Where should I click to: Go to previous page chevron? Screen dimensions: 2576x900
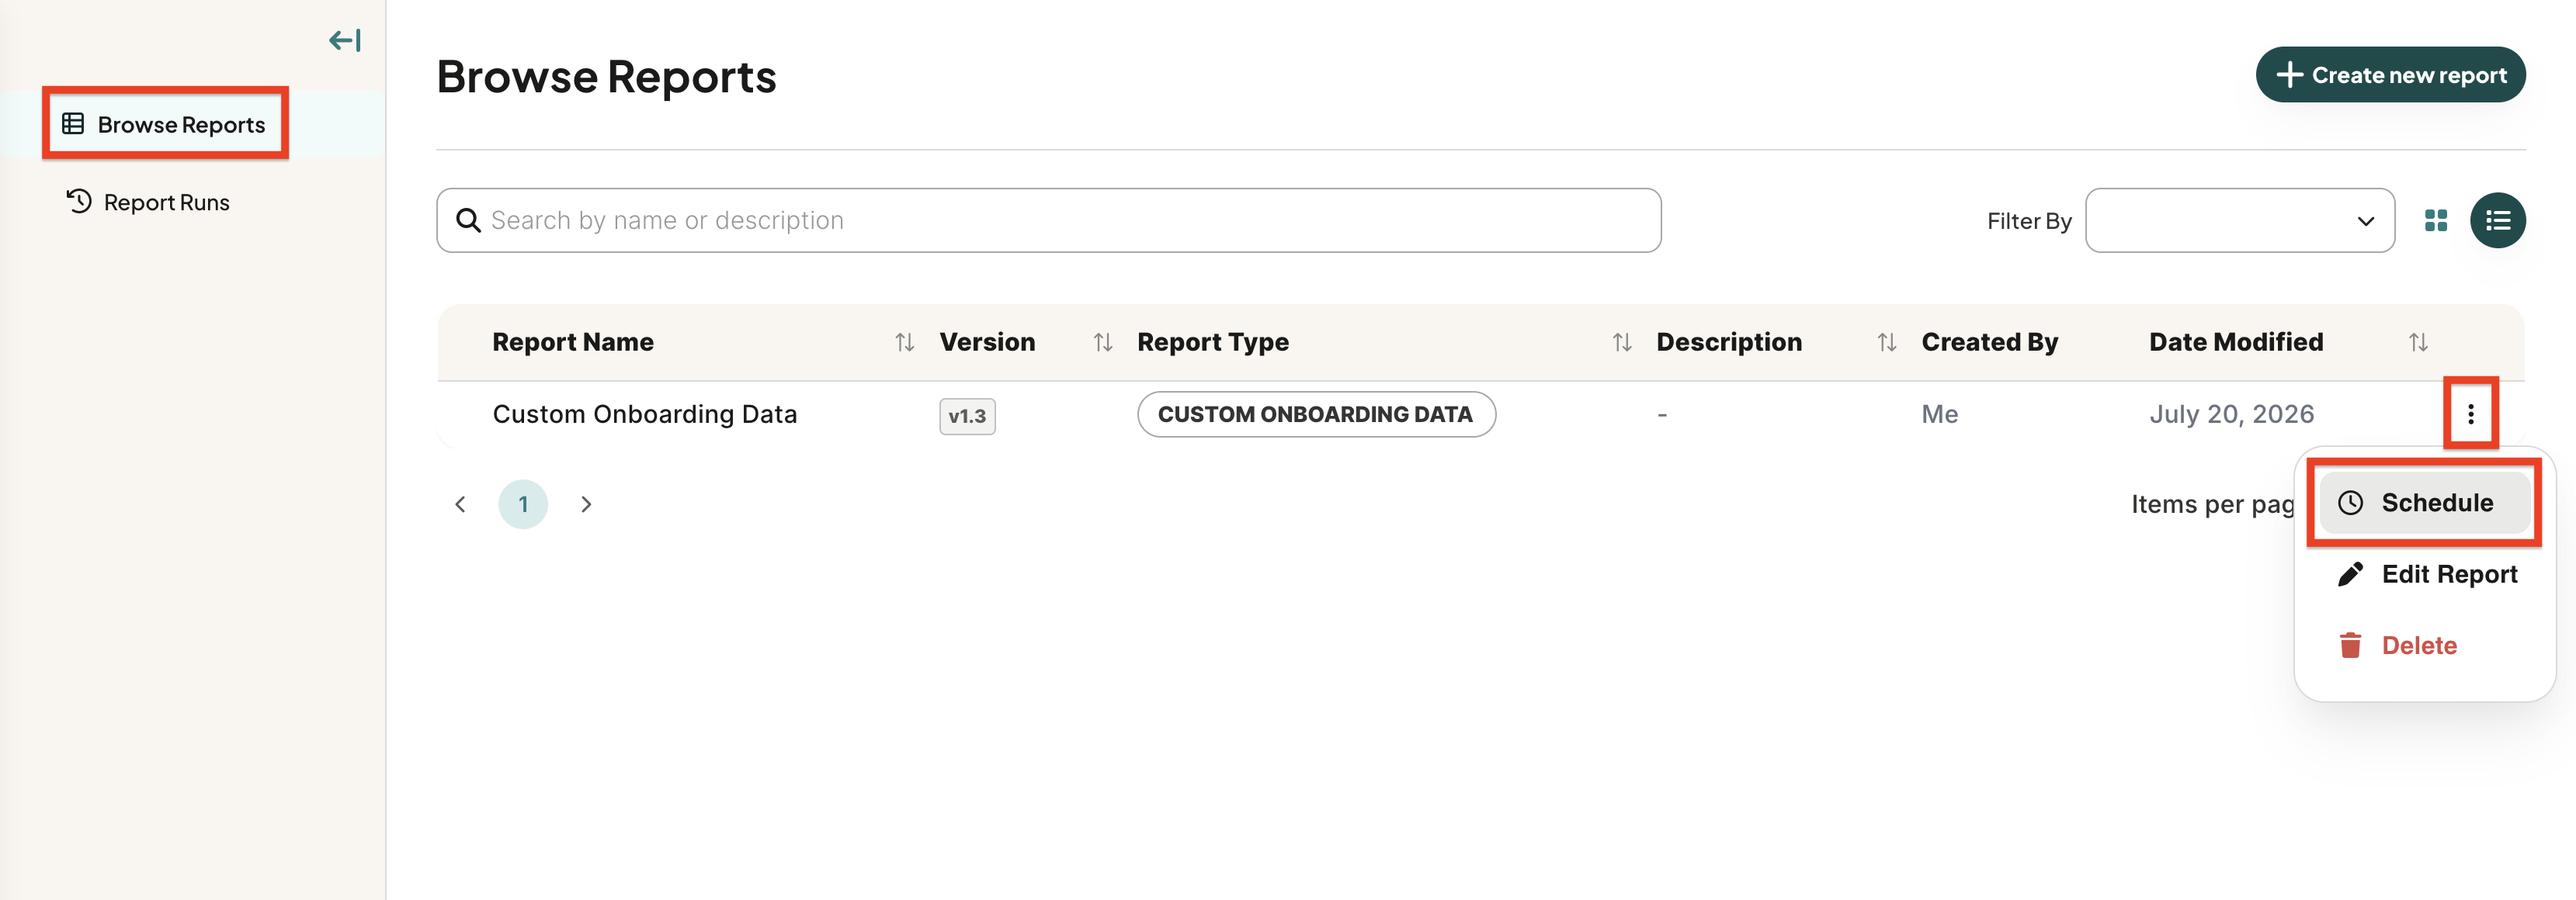click(460, 504)
